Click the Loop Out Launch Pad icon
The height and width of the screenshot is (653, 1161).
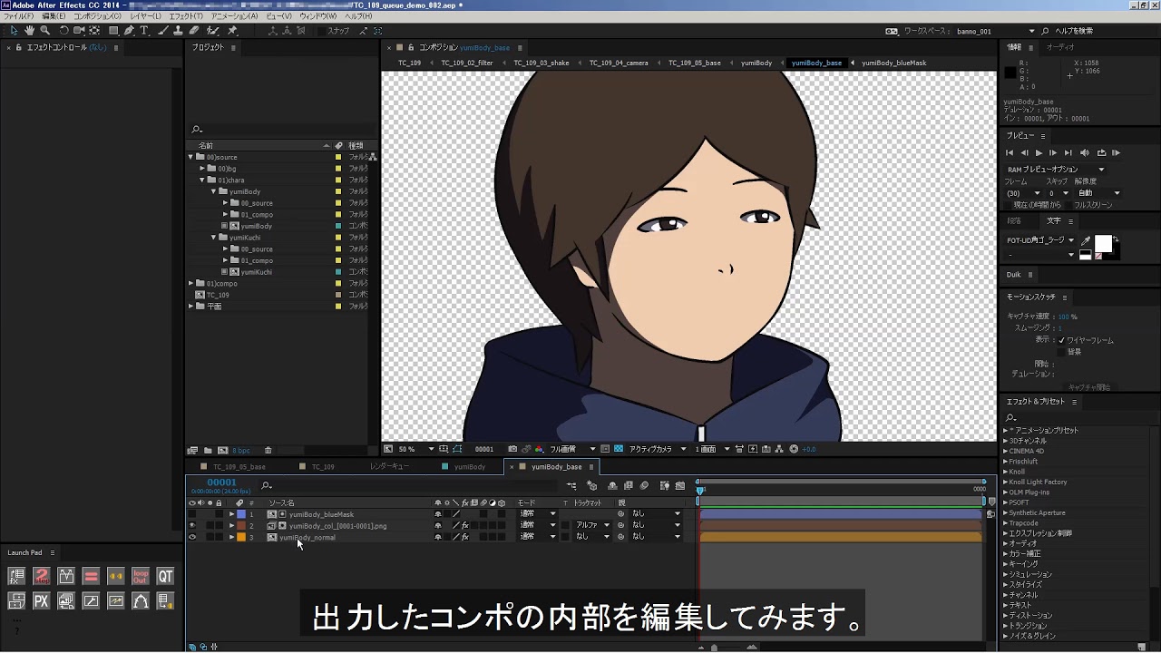tap(141, 576)
